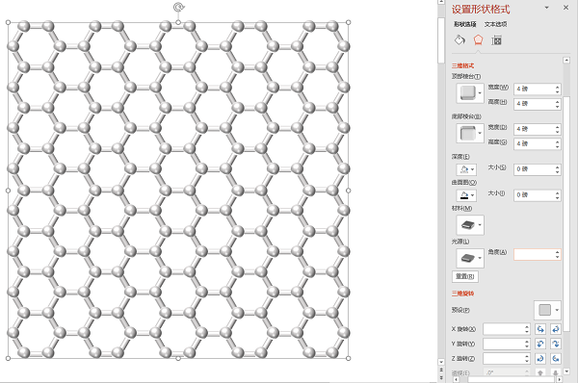Open the Size & Properties icon tab
Viewport: 578px width, 383px height.
pyautogui.click(x=496, y=40)
